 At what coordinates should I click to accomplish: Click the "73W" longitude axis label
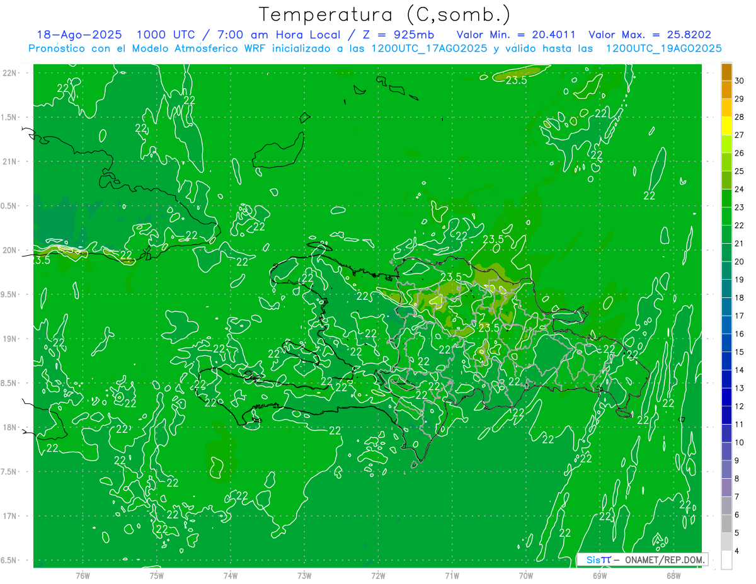(x=304, y=576)
